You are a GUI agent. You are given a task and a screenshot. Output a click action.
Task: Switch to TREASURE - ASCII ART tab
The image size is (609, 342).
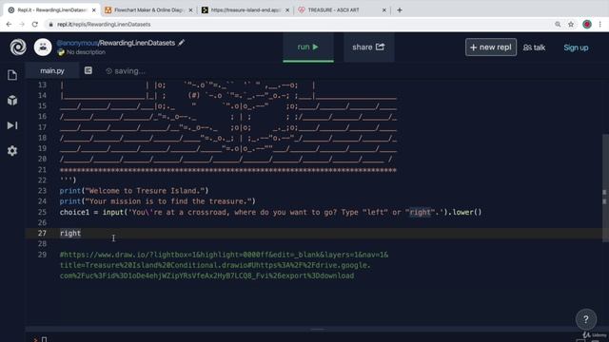click(x=343, y=10)
